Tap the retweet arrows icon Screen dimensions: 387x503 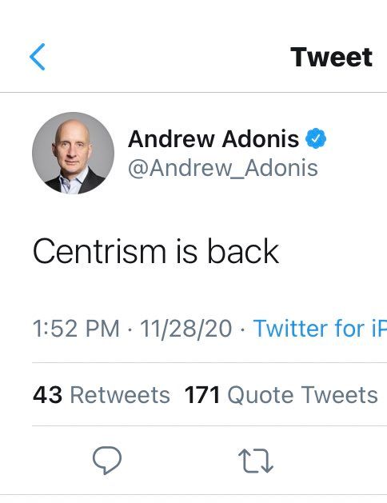(x=256, y=461)
